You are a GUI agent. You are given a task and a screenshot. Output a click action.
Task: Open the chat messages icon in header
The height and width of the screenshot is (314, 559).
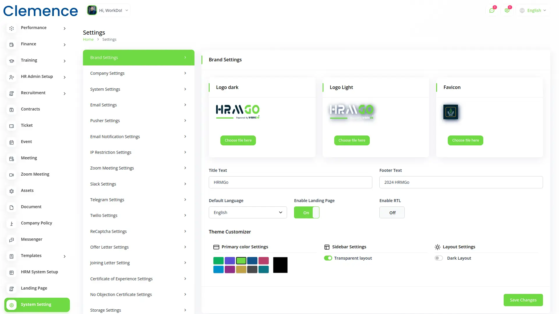pos(492,10)
